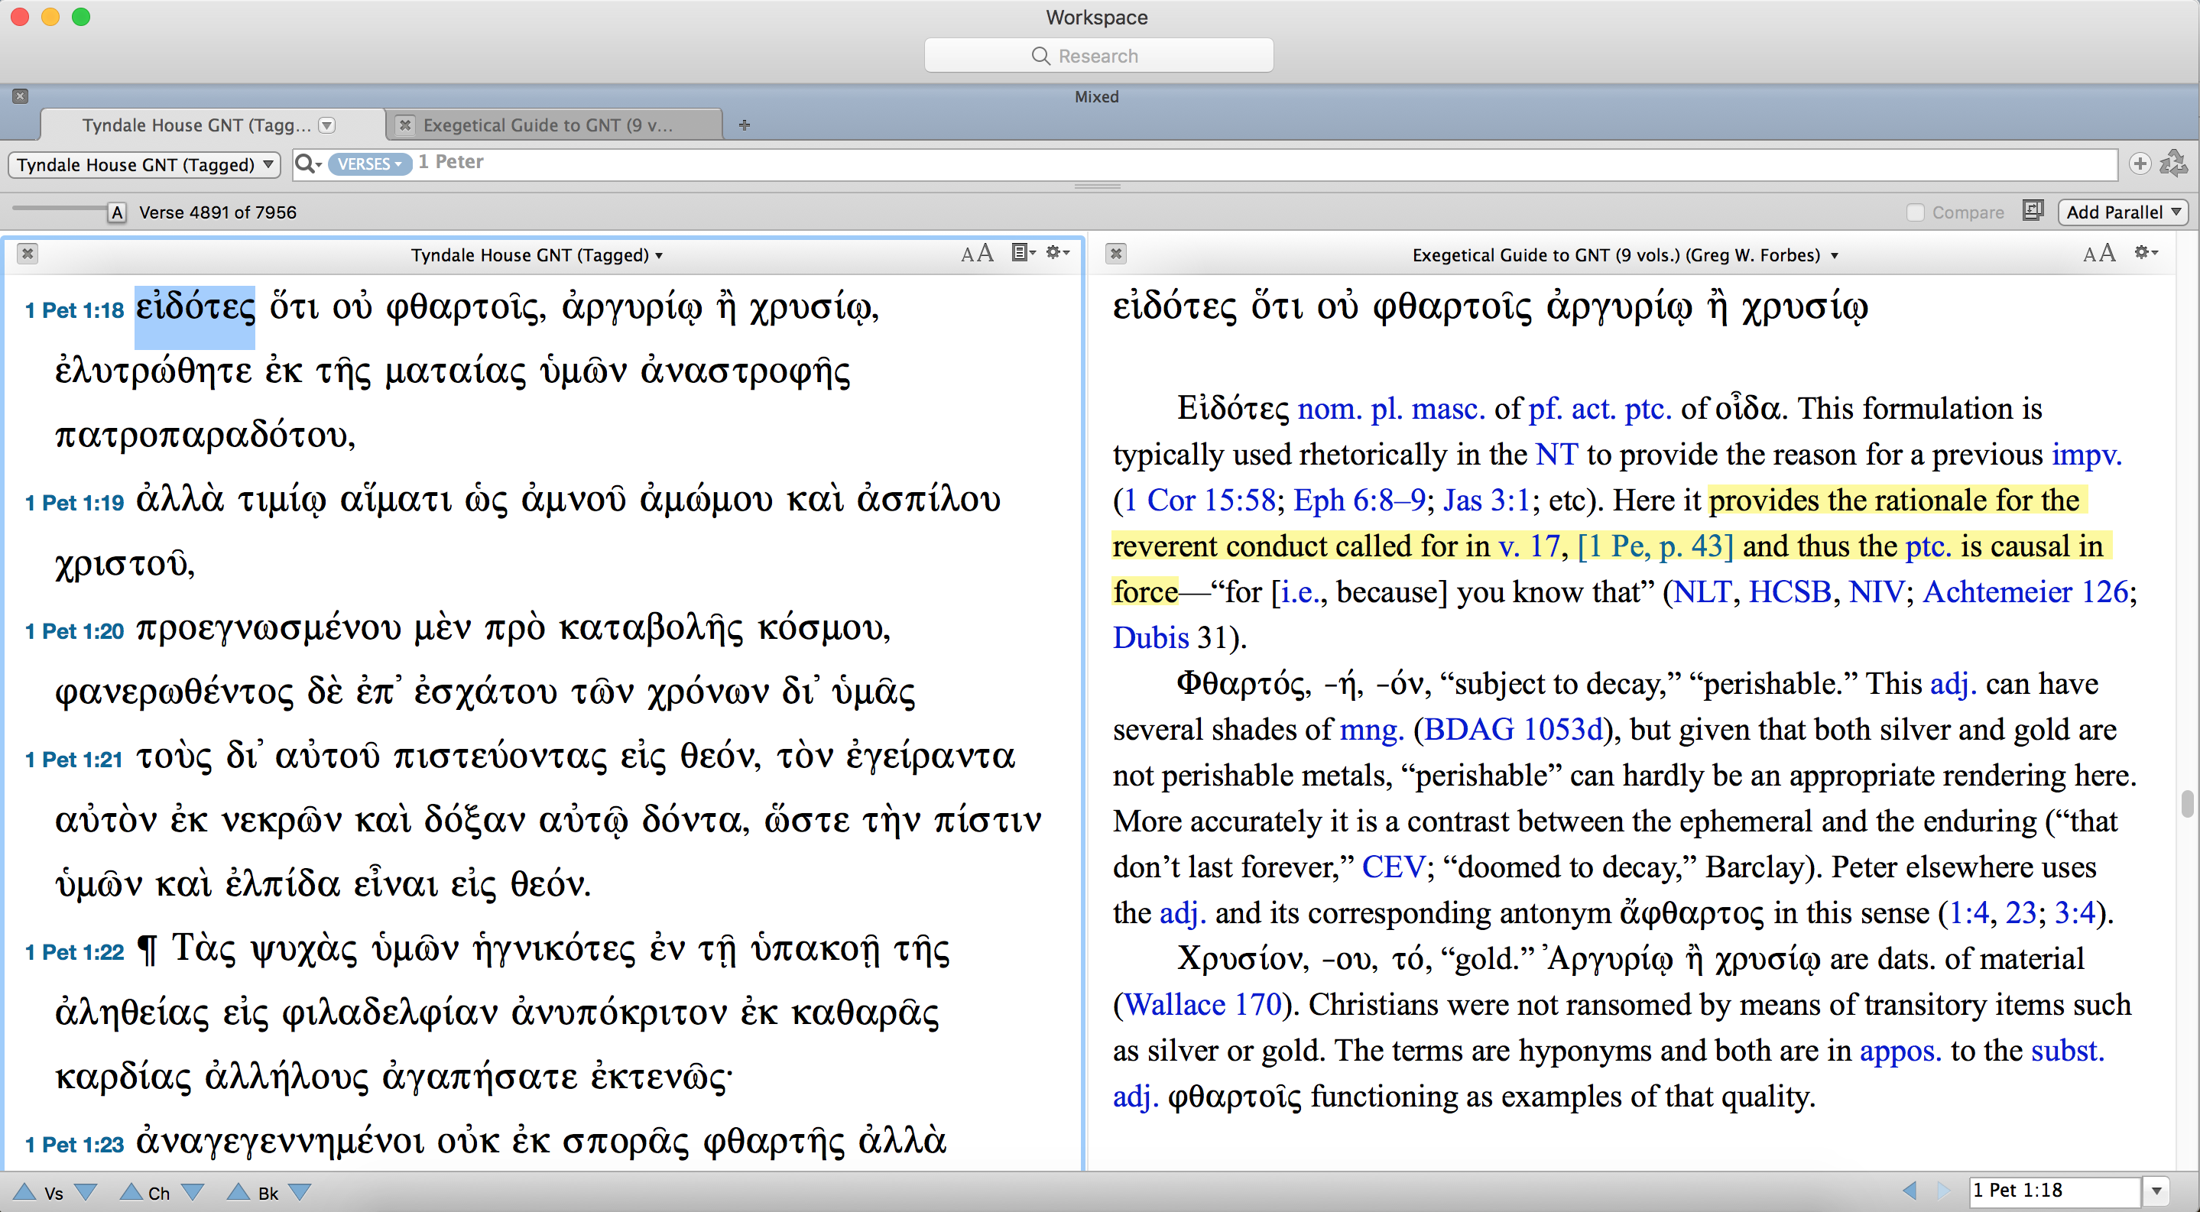Click the plus icon right of search field
The image size is (2200, 1212).
(x=2140, y=163)
